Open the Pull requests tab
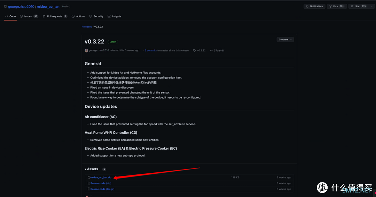376x197 pixels. (x=55, y=16)
